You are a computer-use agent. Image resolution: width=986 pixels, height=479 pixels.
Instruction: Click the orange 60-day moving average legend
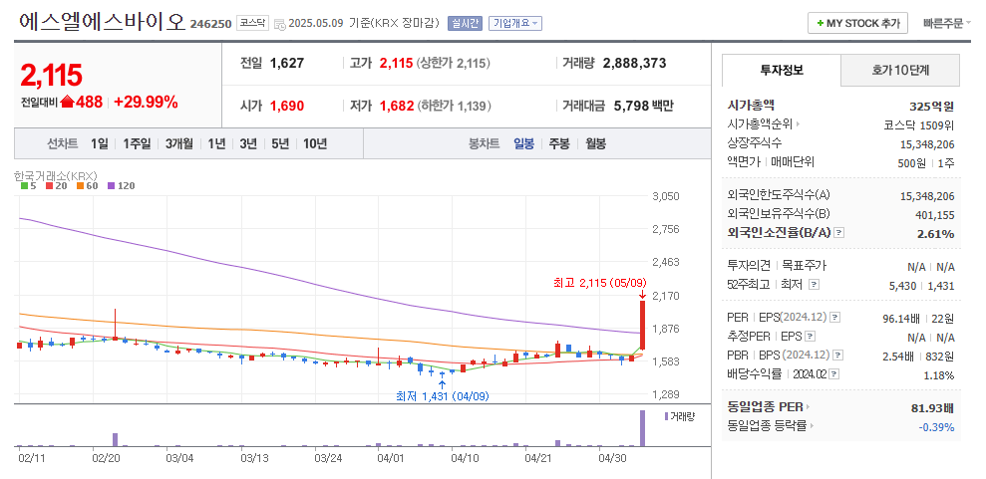(x=88, y=186)
